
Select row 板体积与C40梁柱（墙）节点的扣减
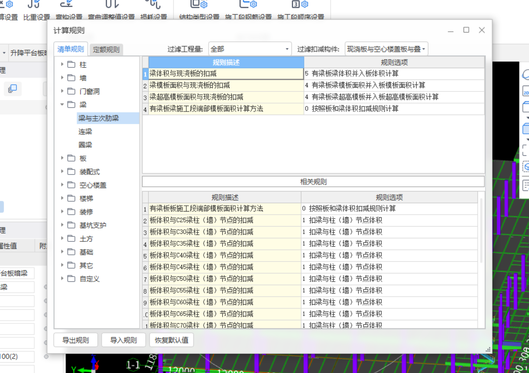[225, 255]
